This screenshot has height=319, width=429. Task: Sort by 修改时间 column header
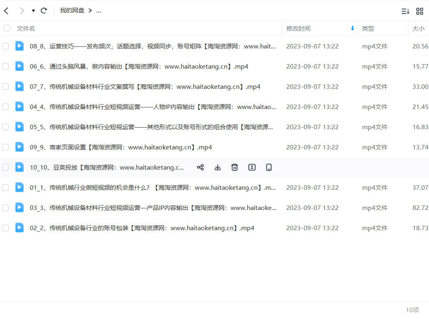point(298,29)
